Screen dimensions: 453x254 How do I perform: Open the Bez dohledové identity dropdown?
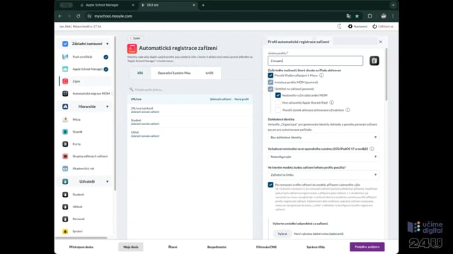click(x=323, y=138)
